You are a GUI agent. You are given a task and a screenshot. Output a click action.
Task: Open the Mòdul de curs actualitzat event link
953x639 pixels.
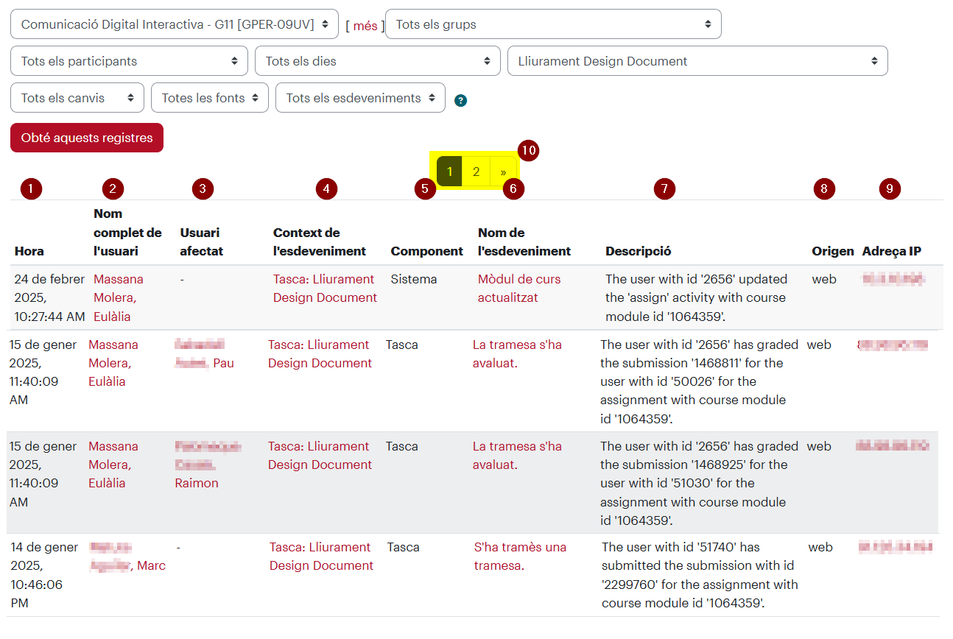(519, 289)
